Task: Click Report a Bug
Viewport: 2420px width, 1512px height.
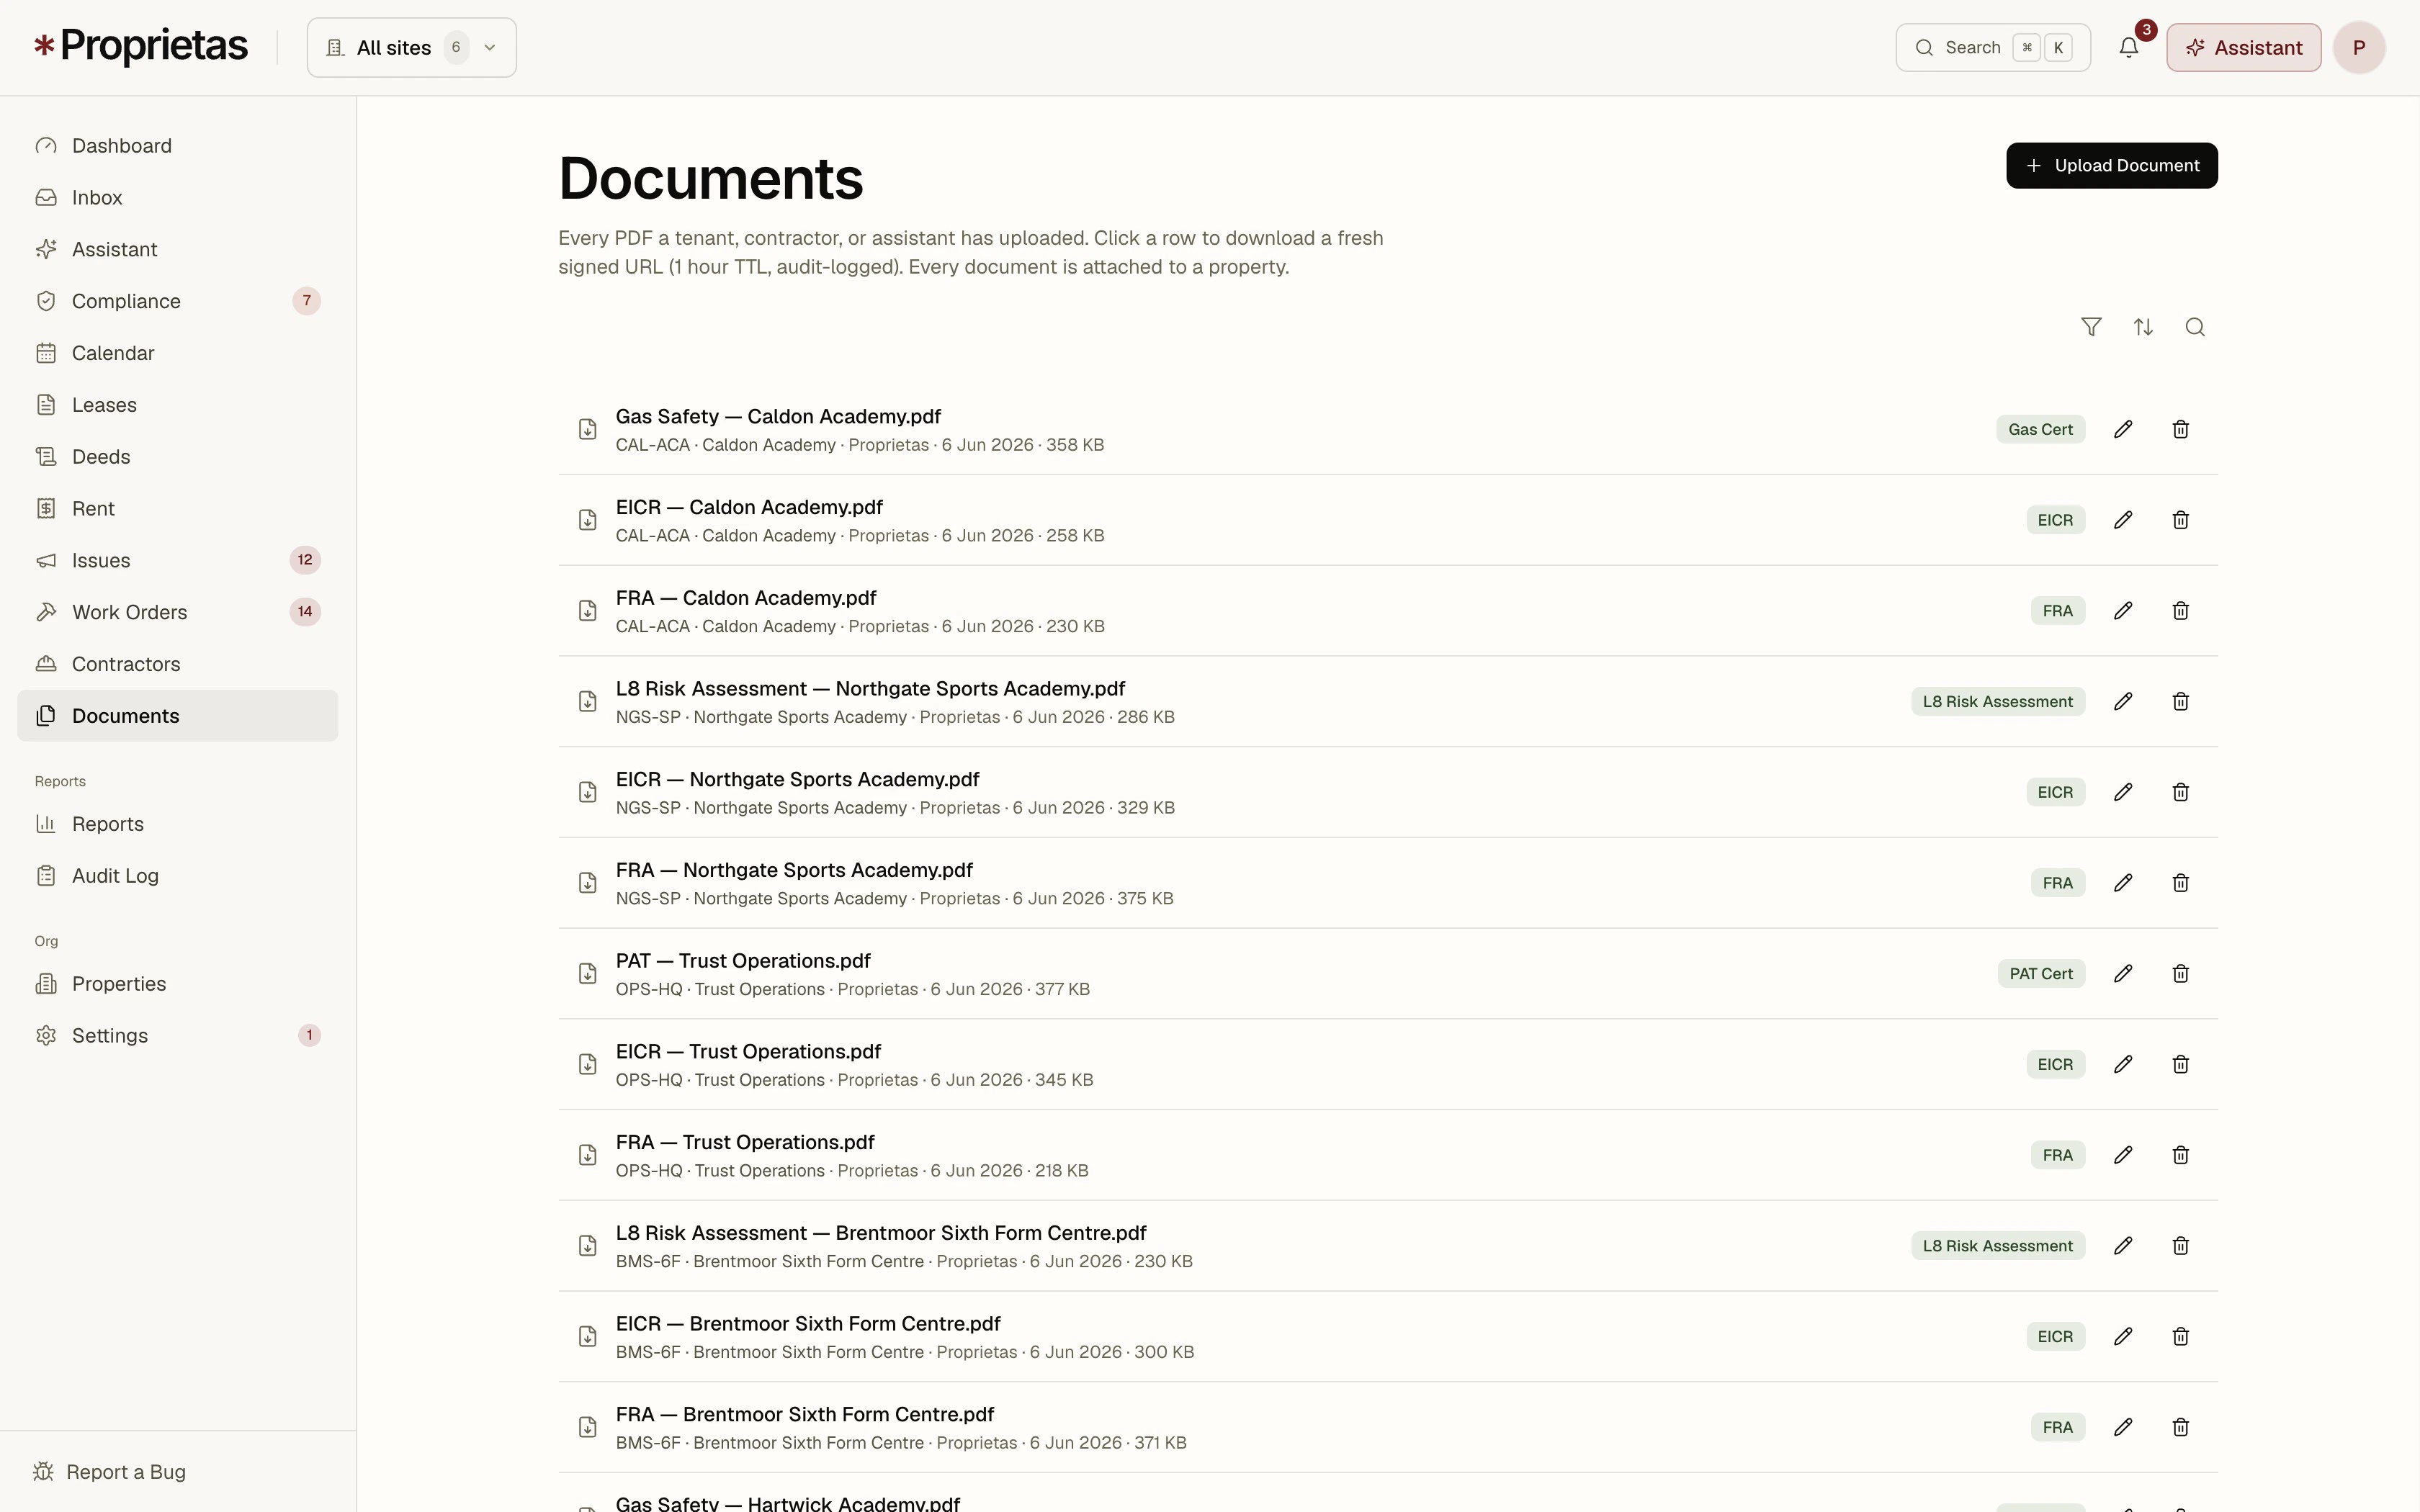Action: click(x=110, y=1472)
